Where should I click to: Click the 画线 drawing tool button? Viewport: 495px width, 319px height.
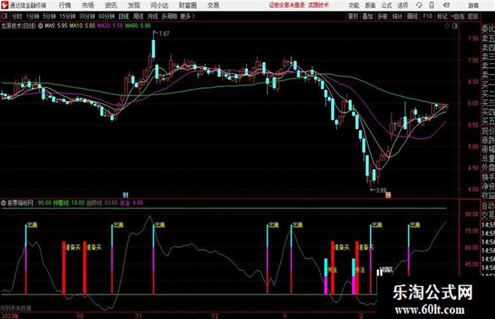412,16
